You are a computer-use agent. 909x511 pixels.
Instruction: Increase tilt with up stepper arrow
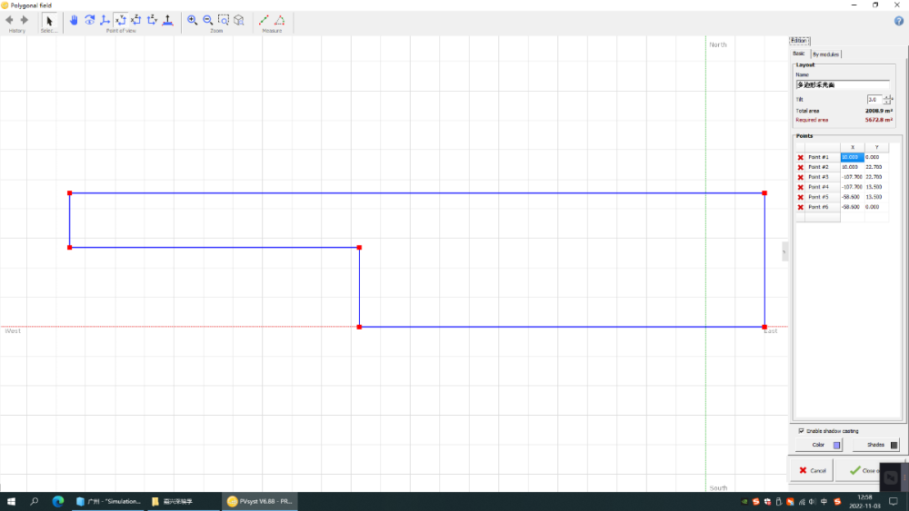(x=888, y=96)
